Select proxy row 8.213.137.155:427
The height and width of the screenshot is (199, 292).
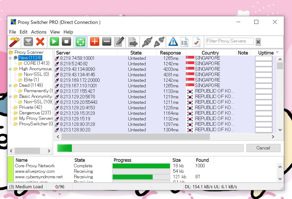[x=165, y=91]
